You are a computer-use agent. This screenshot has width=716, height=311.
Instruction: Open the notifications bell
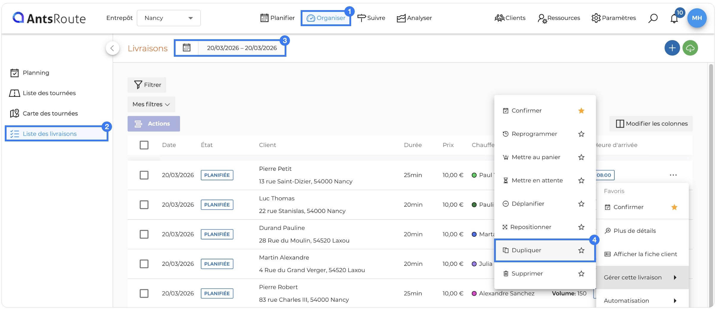674,18
